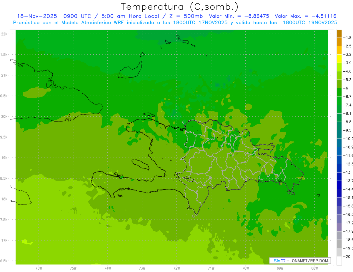Click the '68W' longitude axis label
Screen dimensions: 353x272
tap(314, 268)
